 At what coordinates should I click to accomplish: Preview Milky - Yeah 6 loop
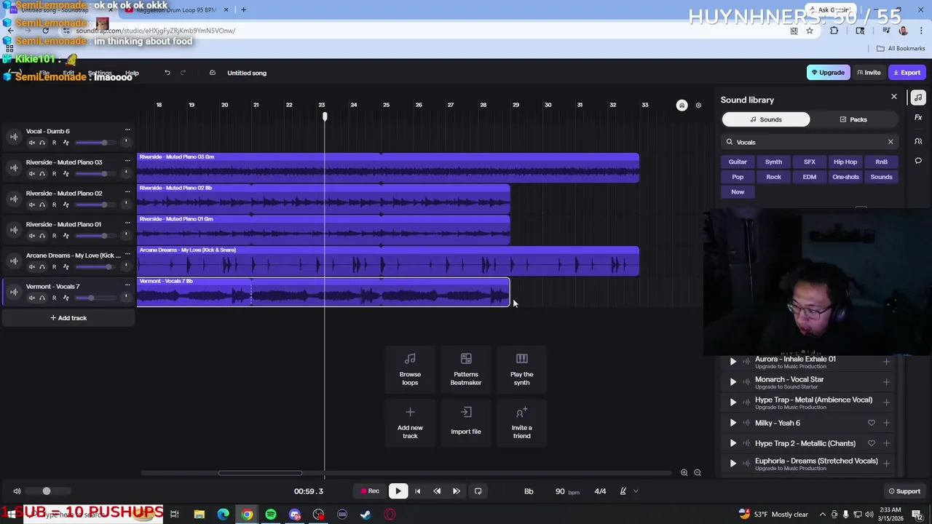click(733, 423)
